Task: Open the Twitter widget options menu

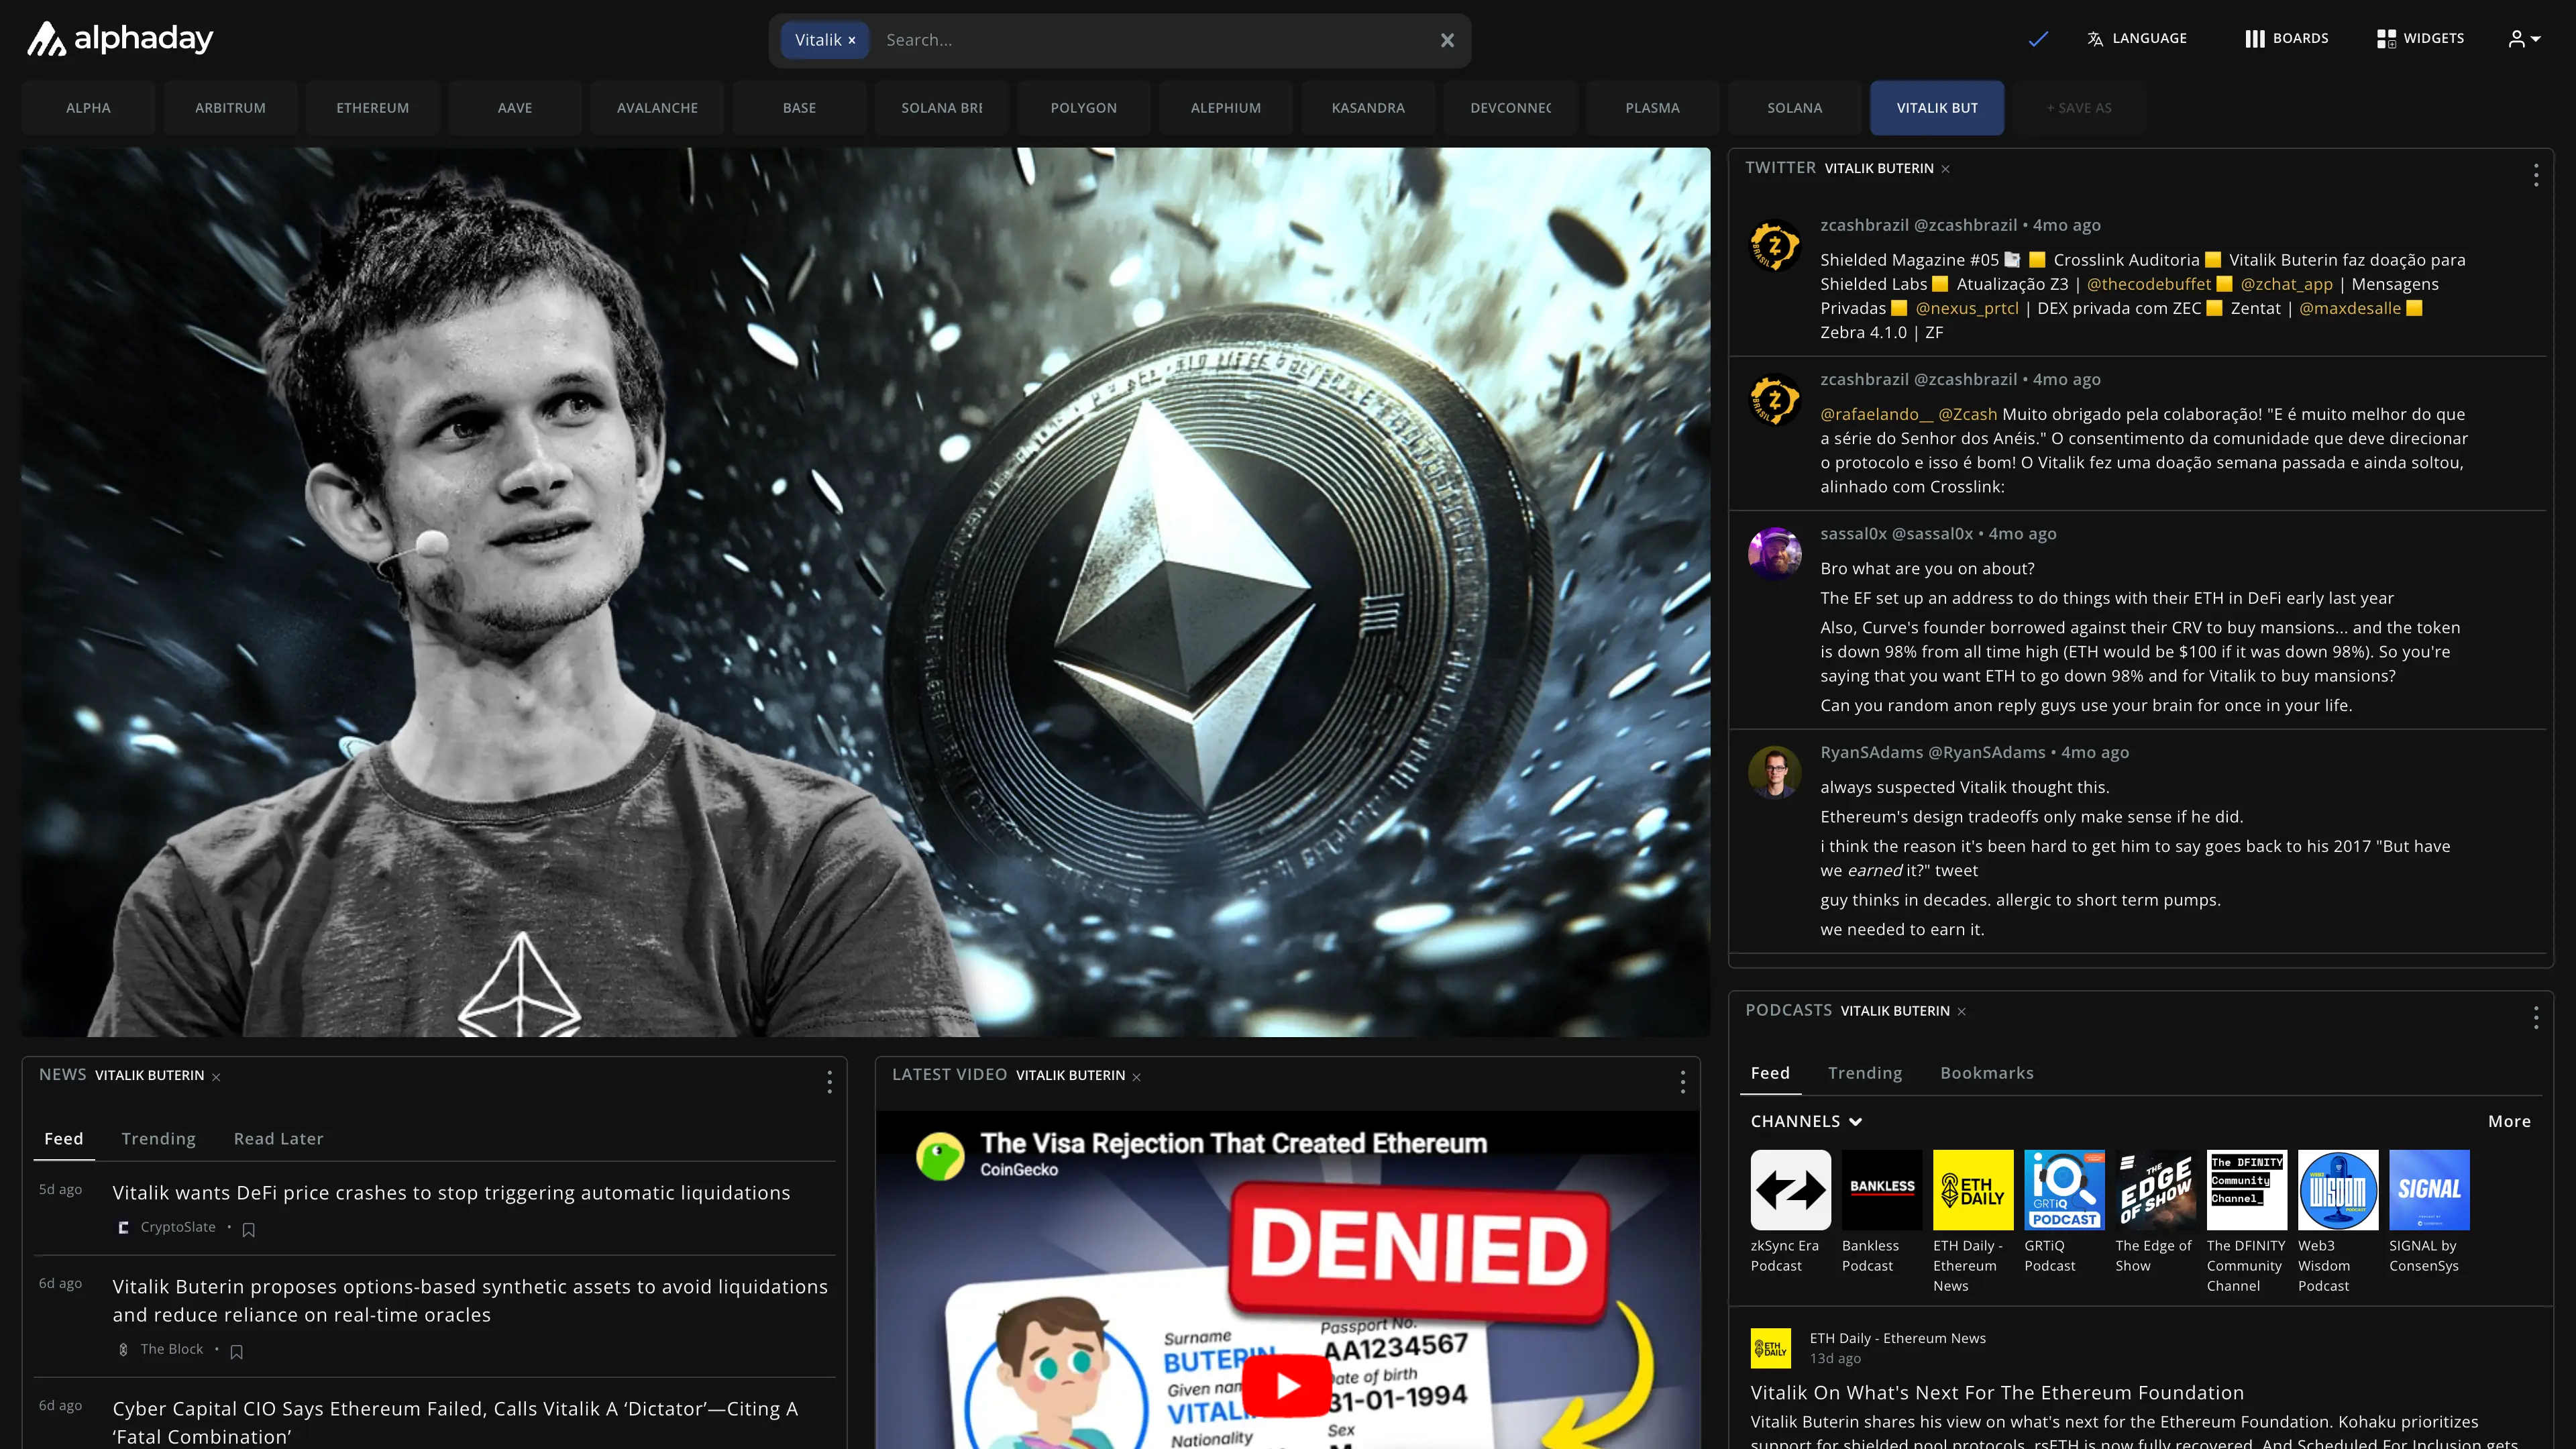Action: tap(2536, 175)
